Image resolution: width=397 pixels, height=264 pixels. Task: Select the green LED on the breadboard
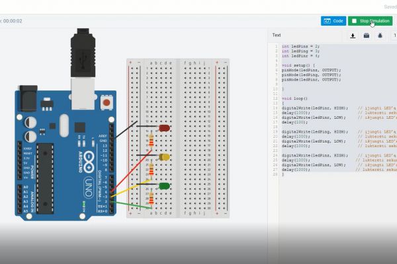tap(164, 186)
